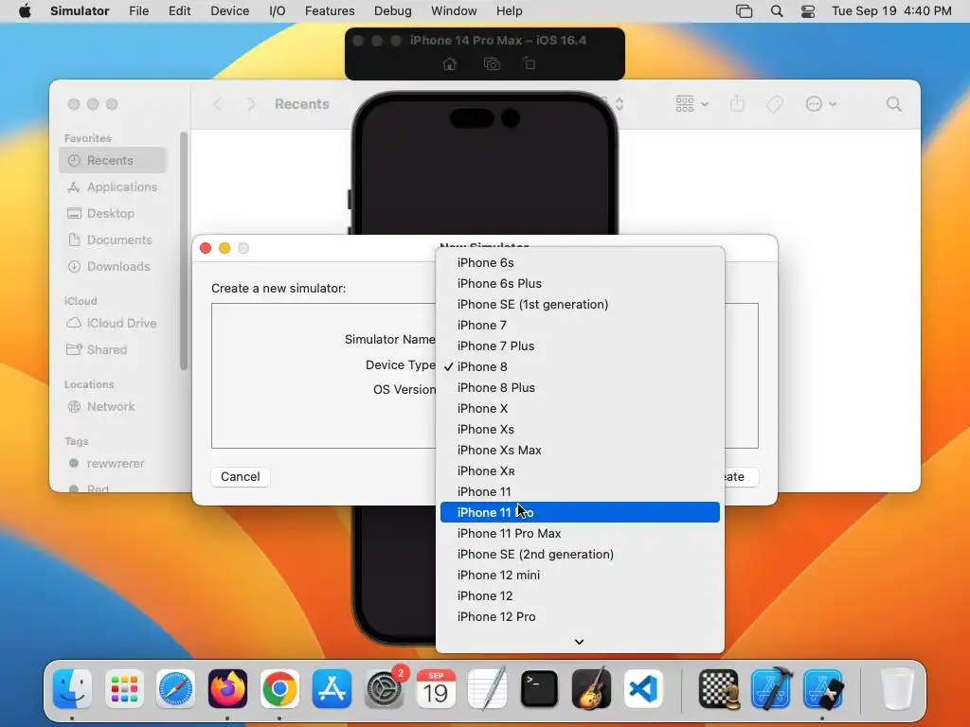Open the Window menu
970x727 pixels.
pos(454,11)
